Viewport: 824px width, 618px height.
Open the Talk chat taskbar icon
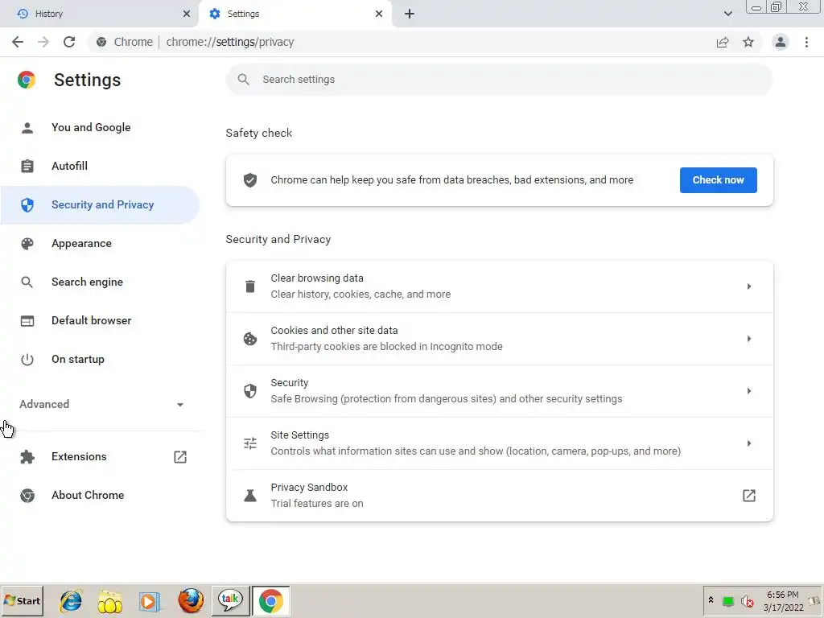coord(230,600)
